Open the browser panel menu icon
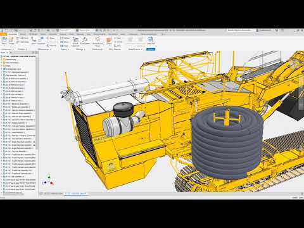The image size is (304, 228). point(36,53)
